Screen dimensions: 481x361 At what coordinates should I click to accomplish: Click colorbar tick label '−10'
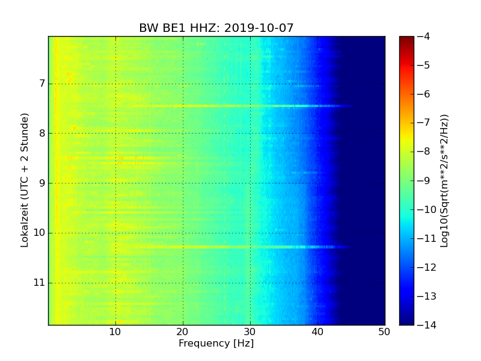[x=427, y=209]
